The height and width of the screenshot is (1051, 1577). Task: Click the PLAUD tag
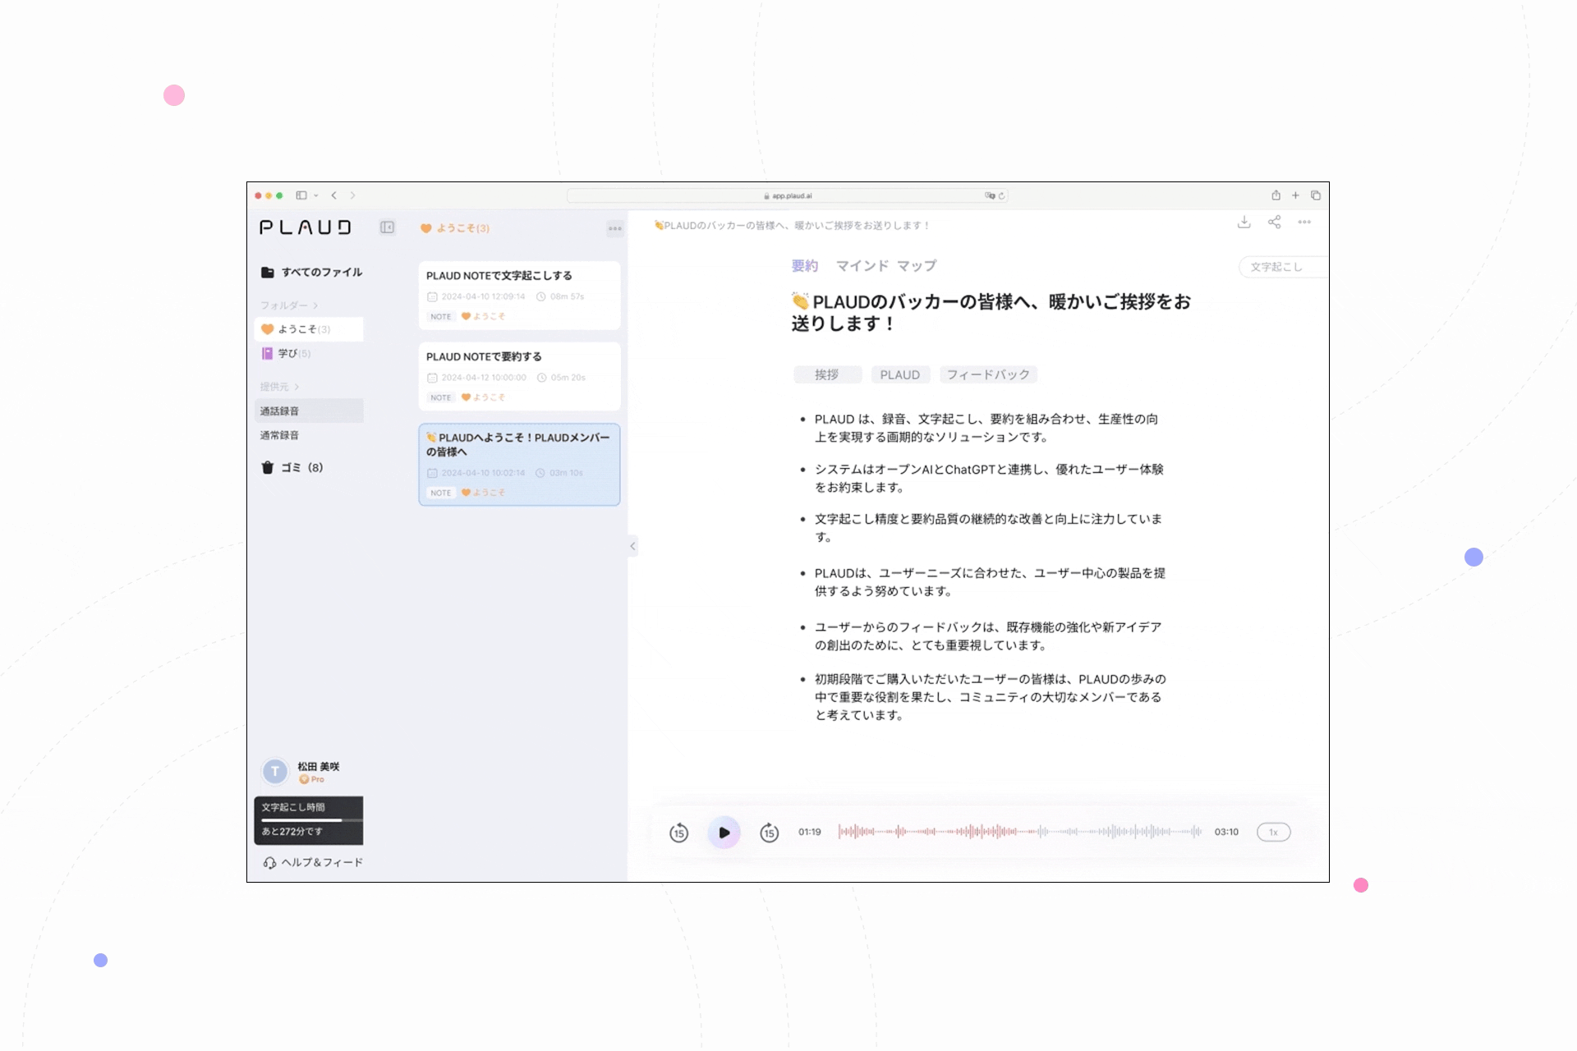point(900,374)
